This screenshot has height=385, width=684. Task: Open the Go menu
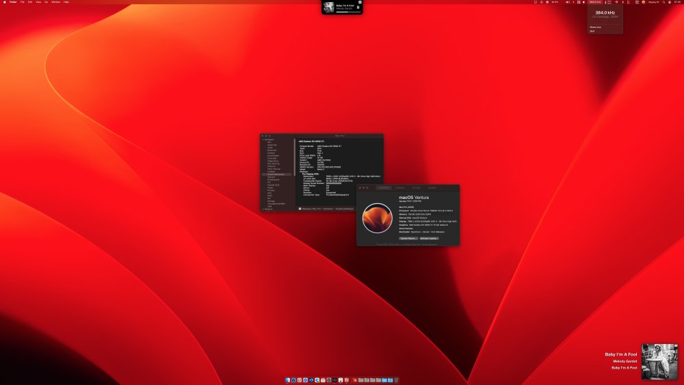(x=47, y=2)
